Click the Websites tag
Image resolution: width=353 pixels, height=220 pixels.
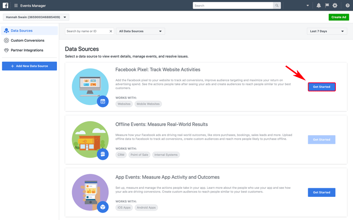(124, 104)
